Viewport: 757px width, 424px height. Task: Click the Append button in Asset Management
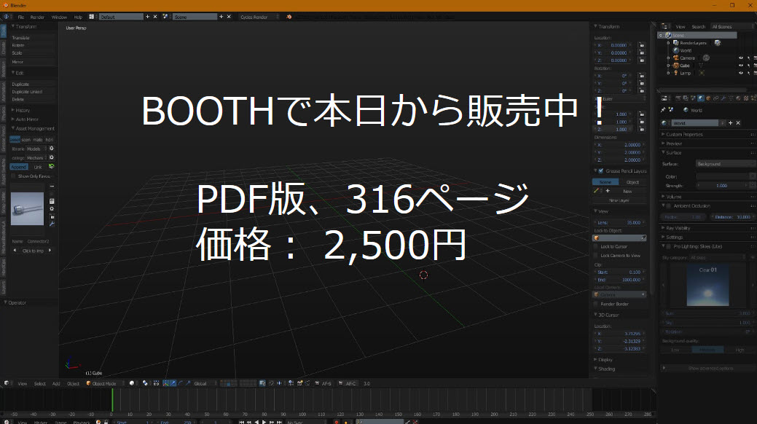19,167
